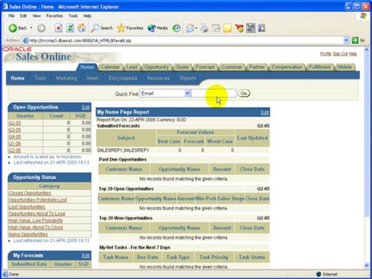The image size is (372, 279).
Task: Click the browser Back button
Action: [17, 28]
